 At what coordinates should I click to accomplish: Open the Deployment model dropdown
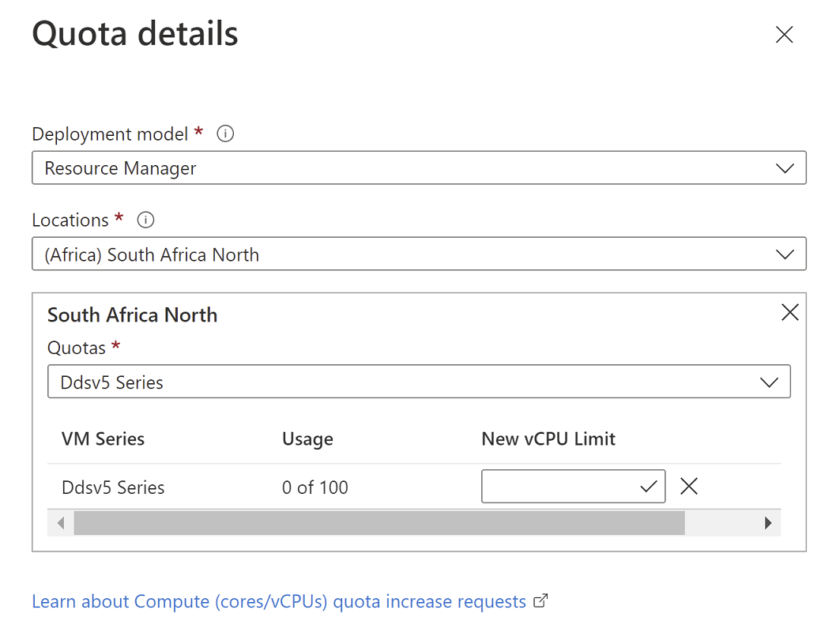click(x=785, y=167)
